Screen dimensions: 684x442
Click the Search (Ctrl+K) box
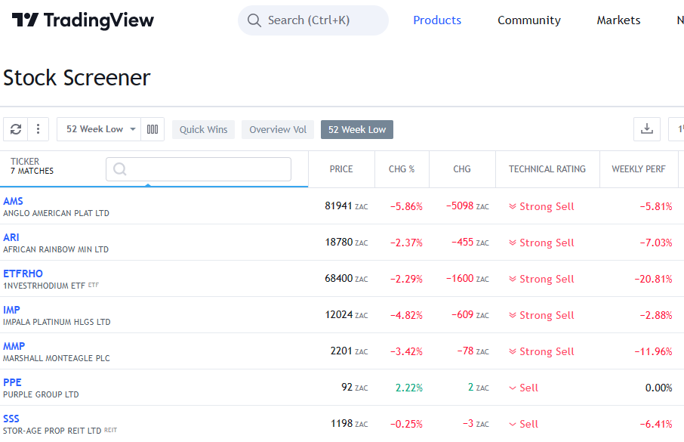[313, 20]
